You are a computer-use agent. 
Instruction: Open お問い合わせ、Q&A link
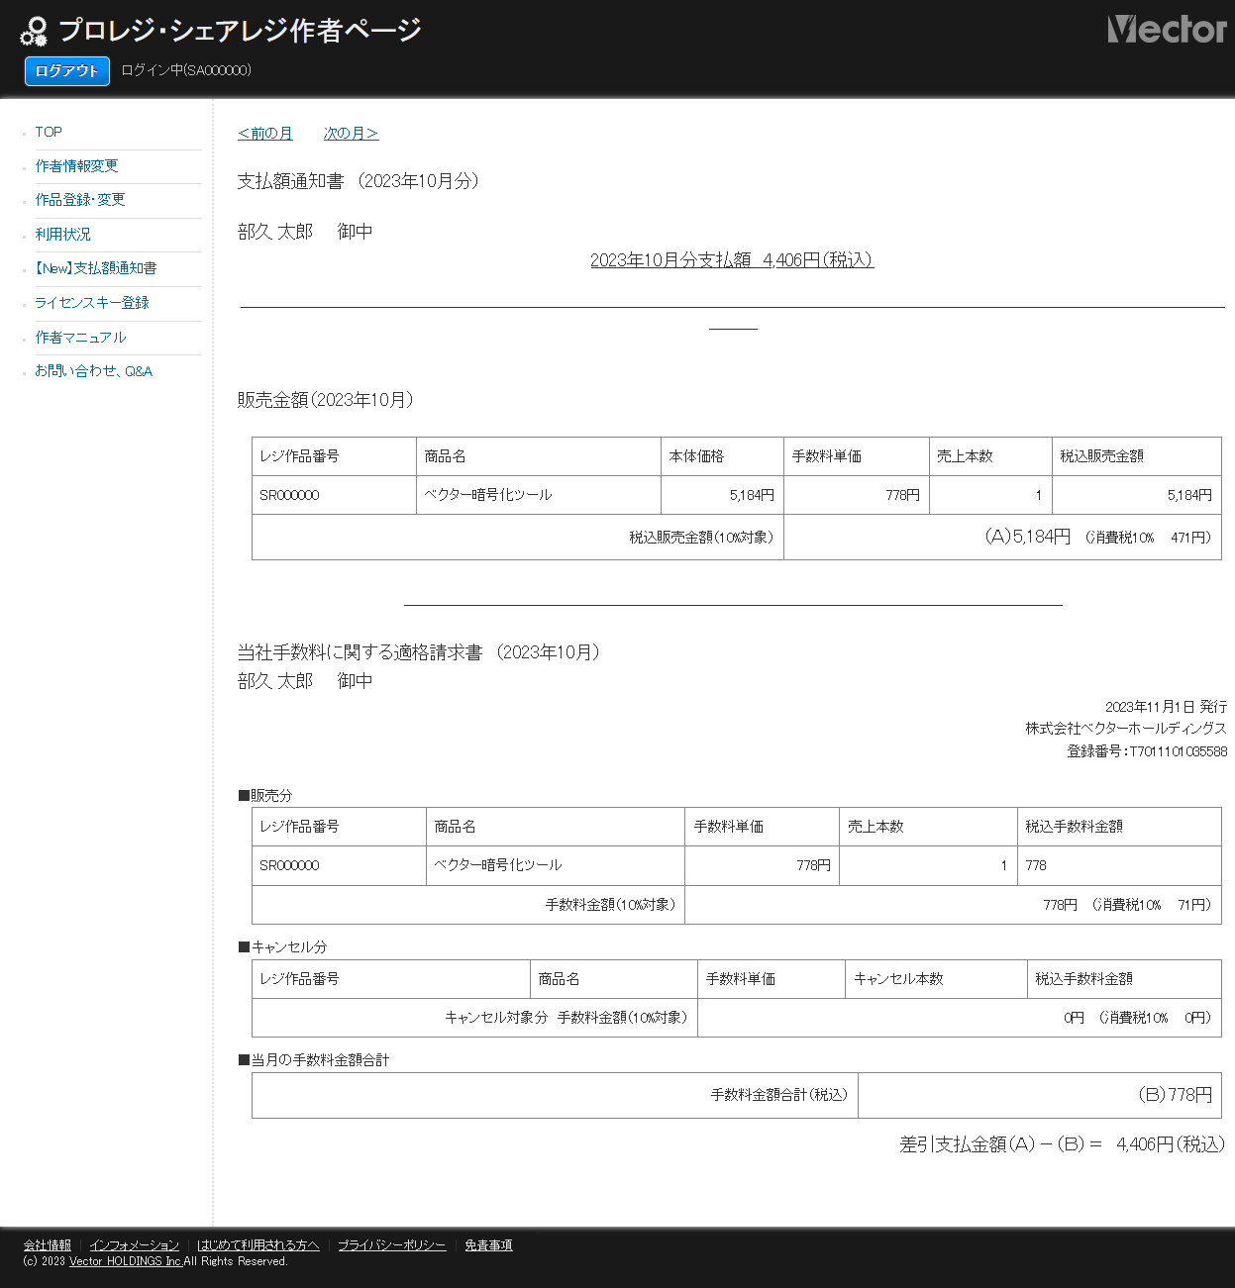(93, 370)
